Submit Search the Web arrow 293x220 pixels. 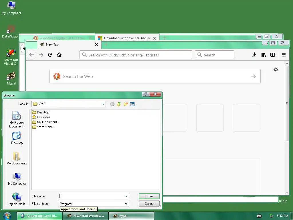coord(254,76)
